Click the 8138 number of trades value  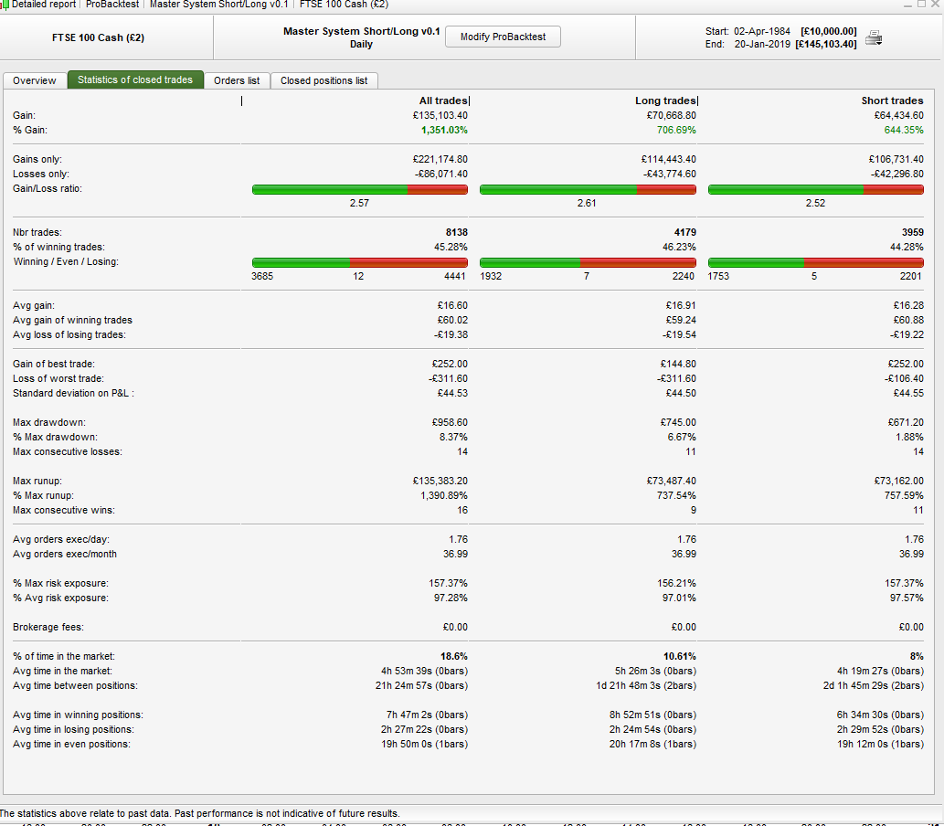(456, 232)
